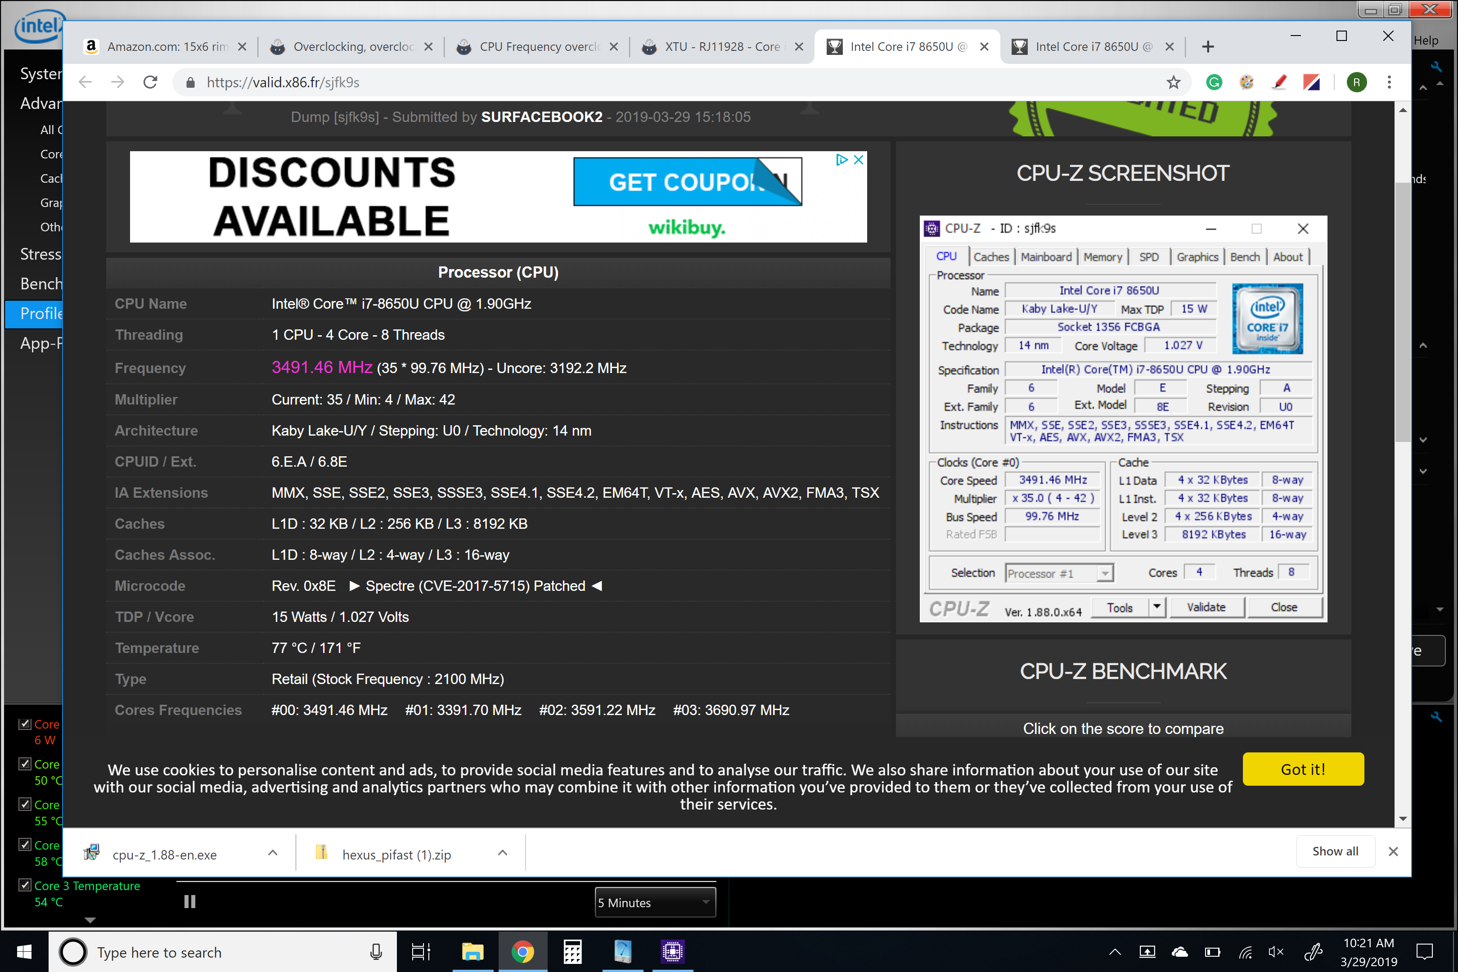Click the GET COUPON ad button
The height and width of the screenshot is (972, 1458).
pos(688,182)
